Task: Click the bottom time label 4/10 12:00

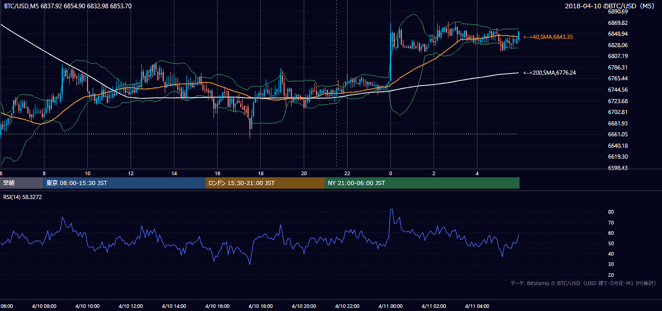Action: tap(130, 306)
